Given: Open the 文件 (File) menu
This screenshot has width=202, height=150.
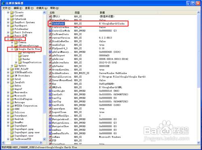Looking at the screenshot, I should (6, 8).
